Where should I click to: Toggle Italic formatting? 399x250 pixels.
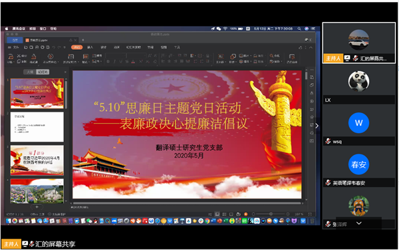click(x=114, y=62)
